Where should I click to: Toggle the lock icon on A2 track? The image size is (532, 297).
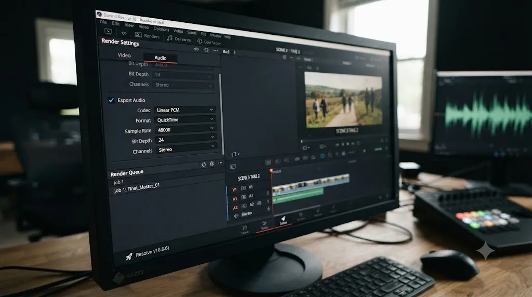(x=268, y=201)
